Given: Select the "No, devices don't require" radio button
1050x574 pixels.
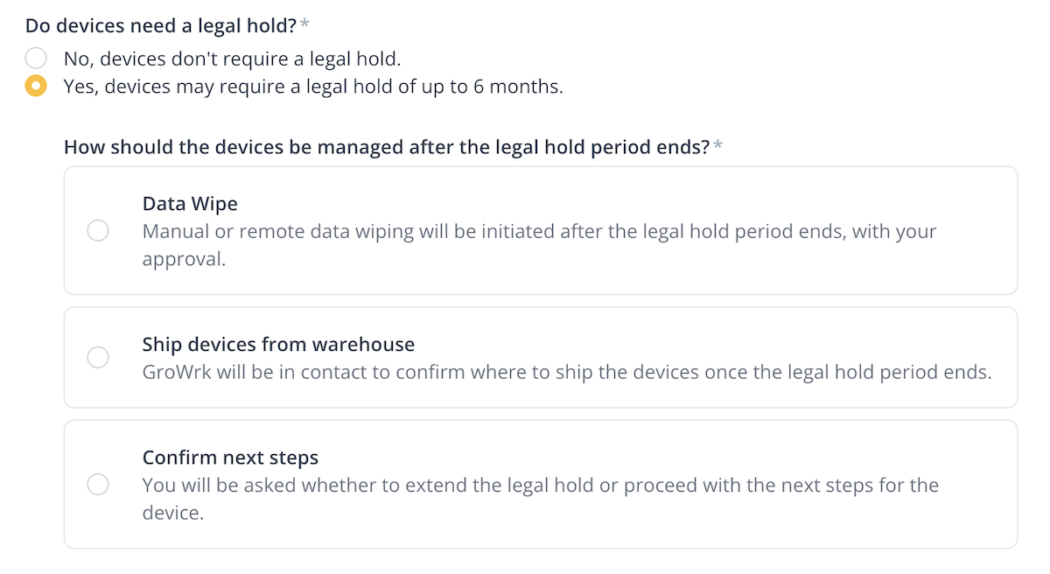Looking at the screenshot, I should coord(36,59).
